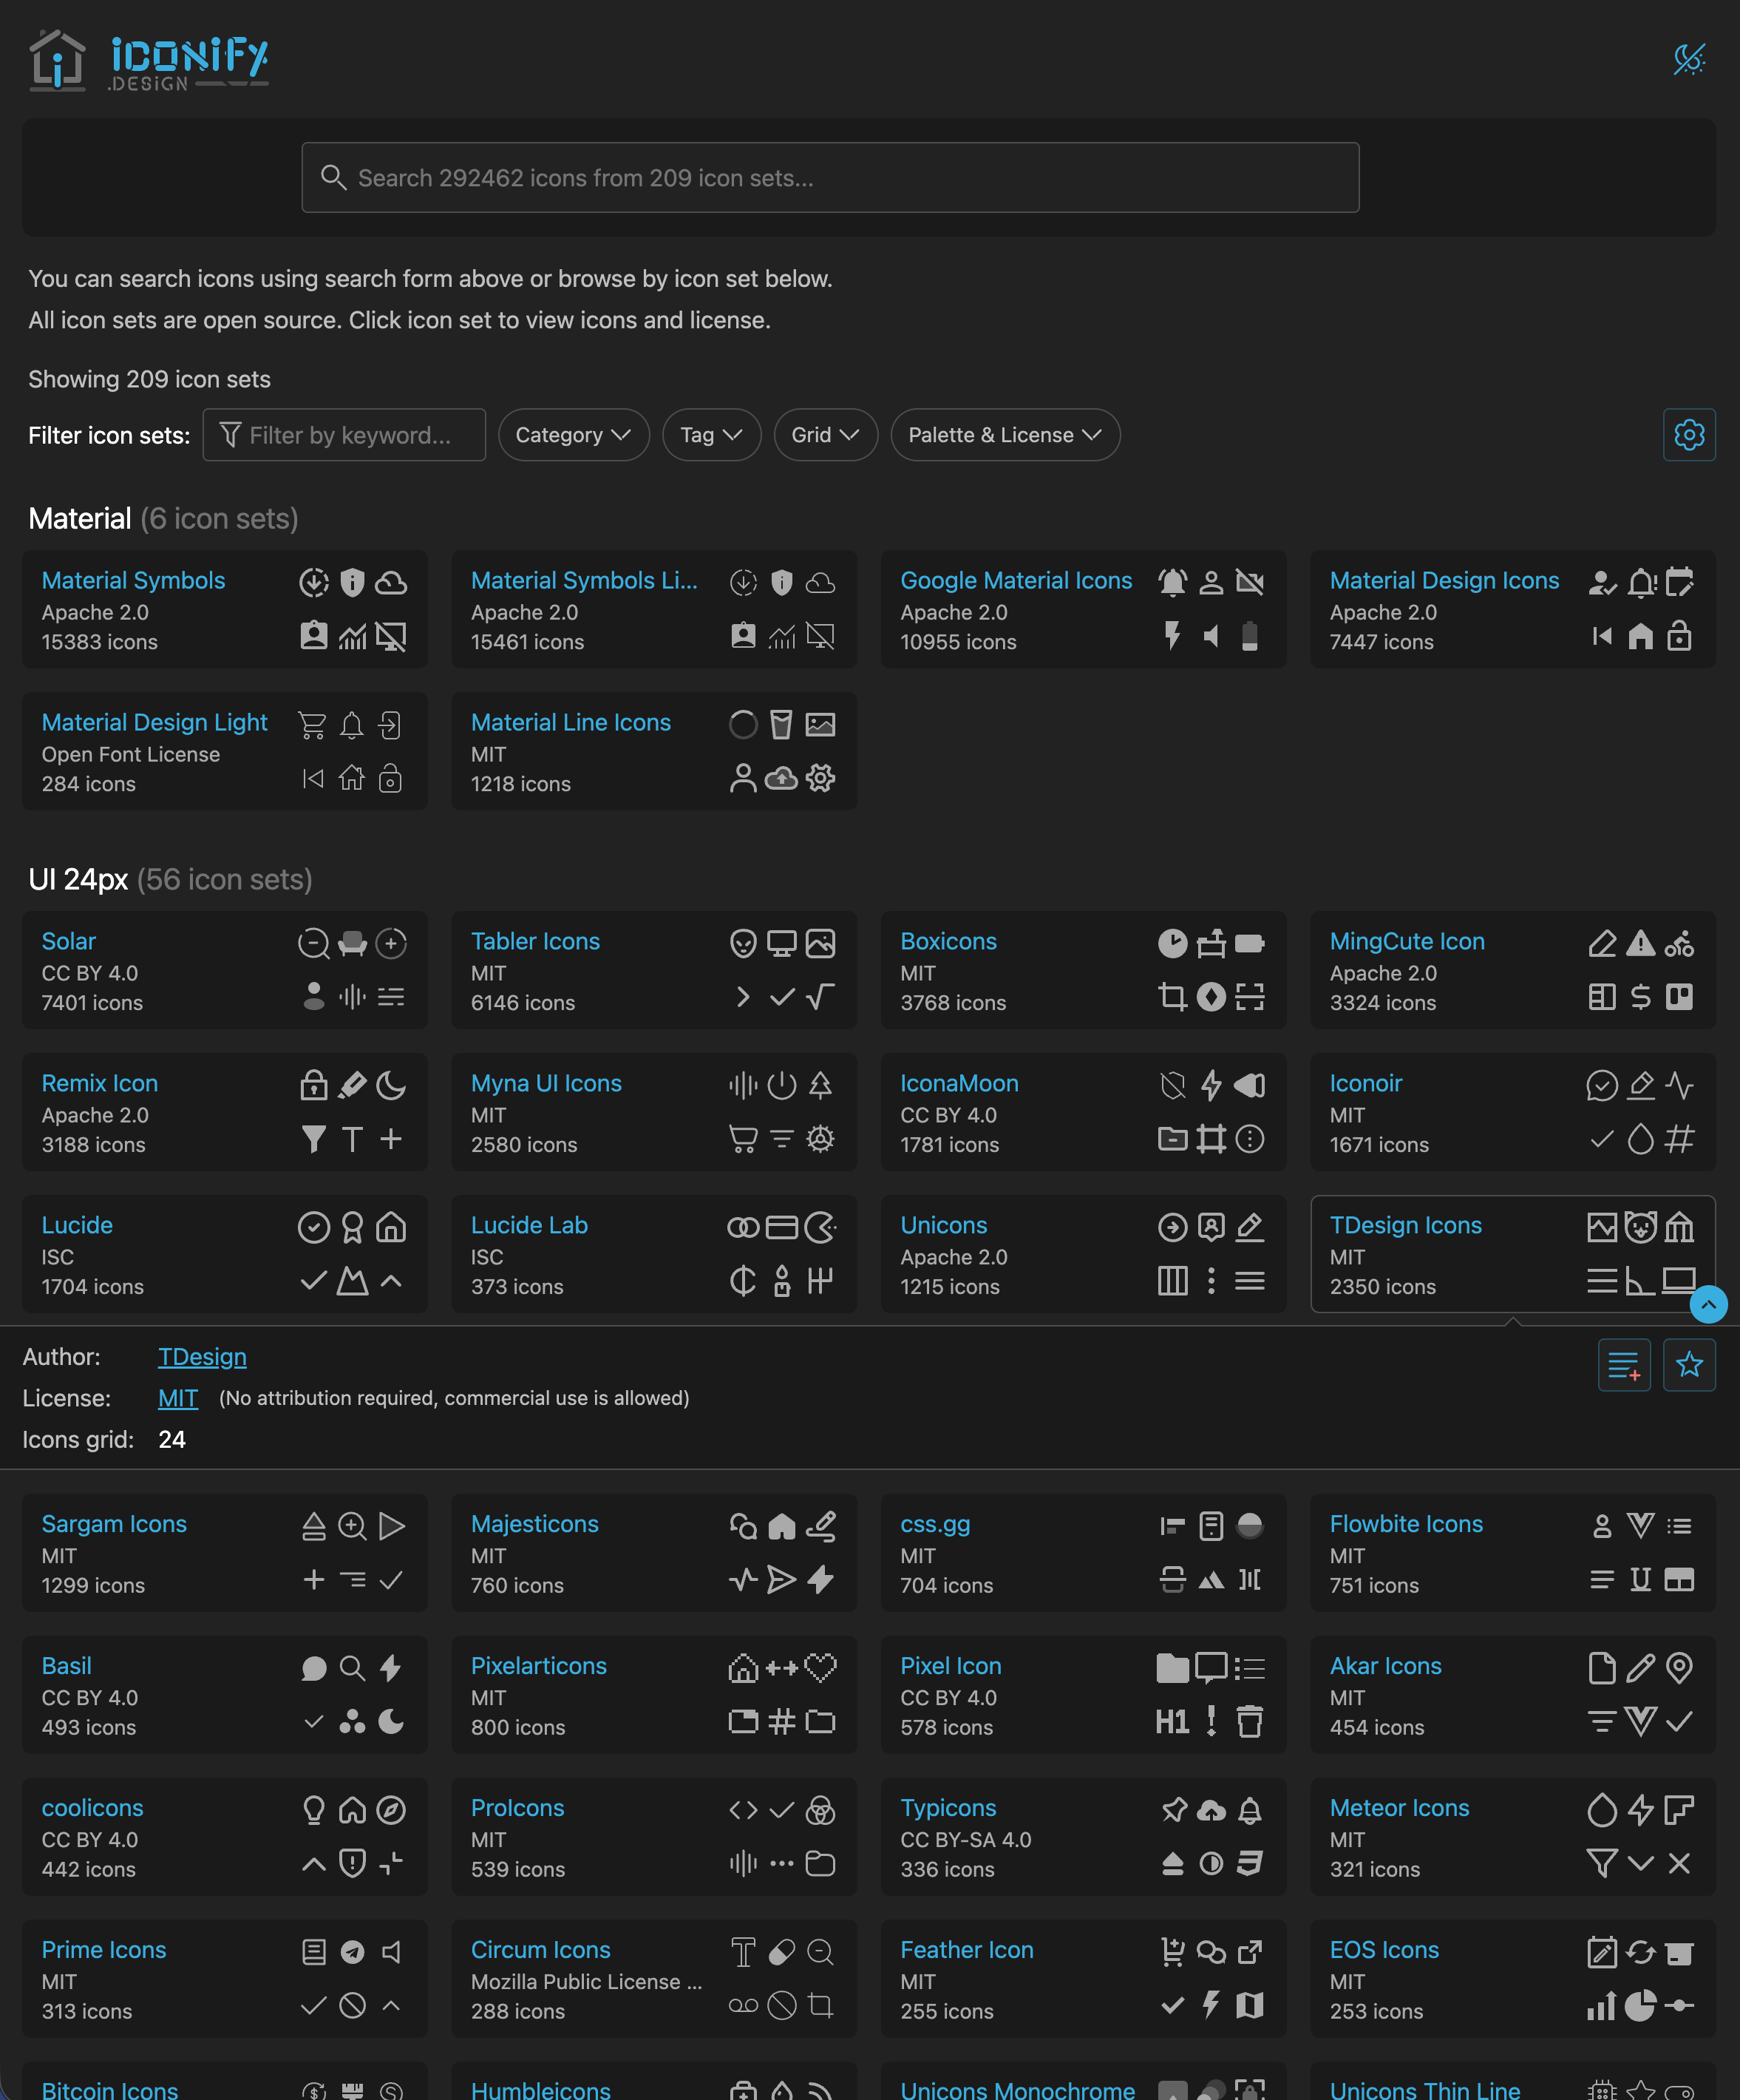
Task: Open the settings gear icon
Action: pyautogui.click(x=1689, y=435)
